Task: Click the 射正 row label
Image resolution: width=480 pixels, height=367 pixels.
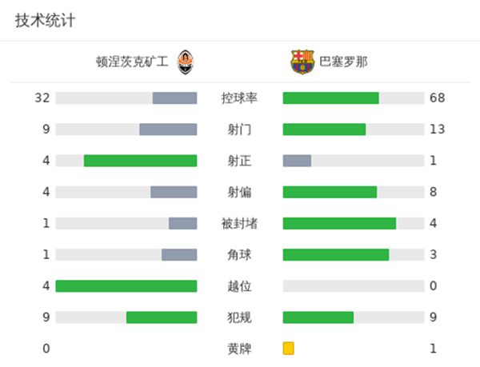Action: coord(239,161)
